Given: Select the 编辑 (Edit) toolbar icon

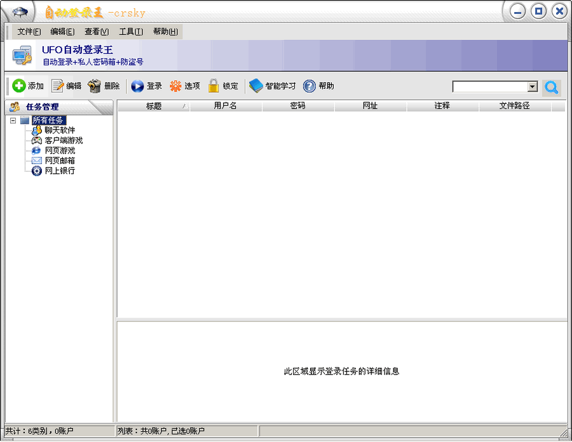Looking at the screenshot, I should (67, 86).
